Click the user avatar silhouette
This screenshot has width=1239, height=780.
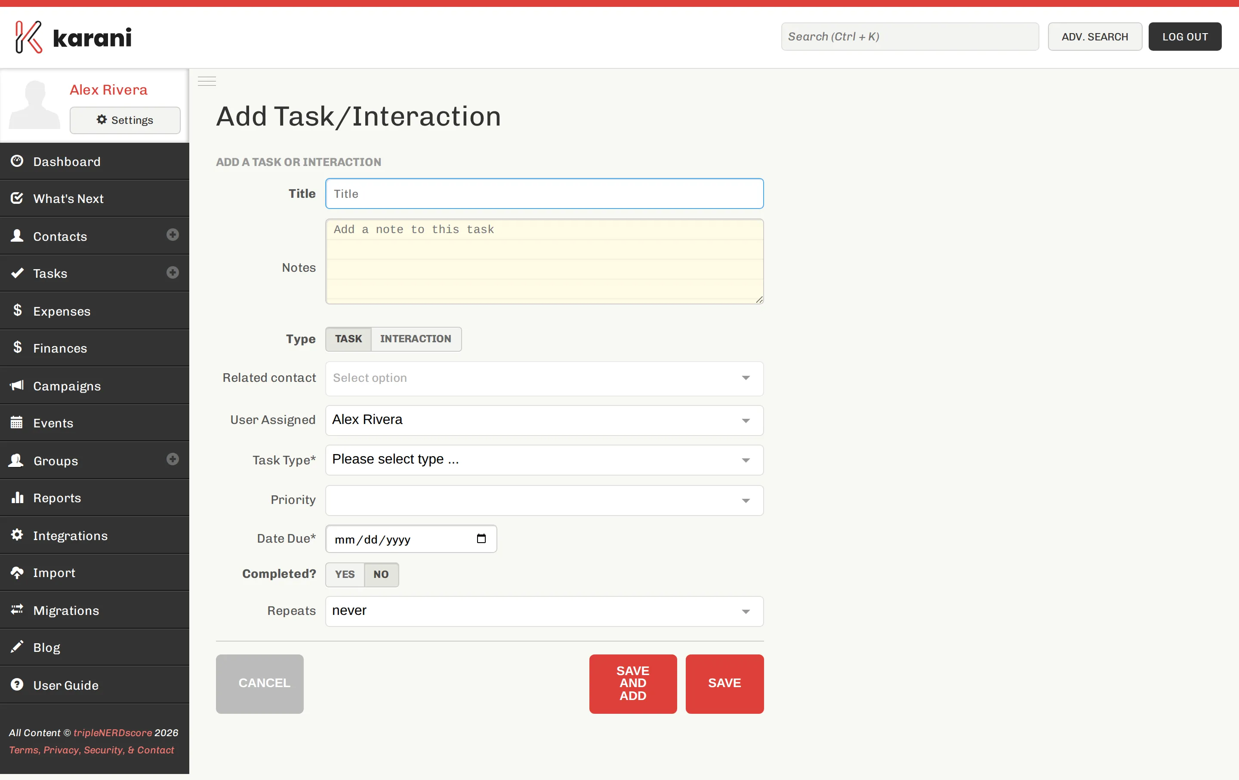[x=34, y=105]
